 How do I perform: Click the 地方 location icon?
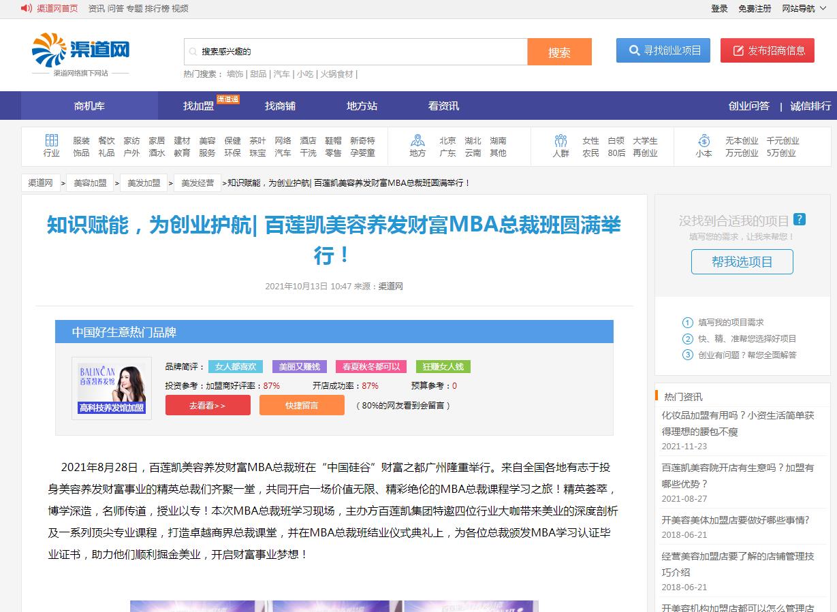pyautogui.click(x=417, y=140)
